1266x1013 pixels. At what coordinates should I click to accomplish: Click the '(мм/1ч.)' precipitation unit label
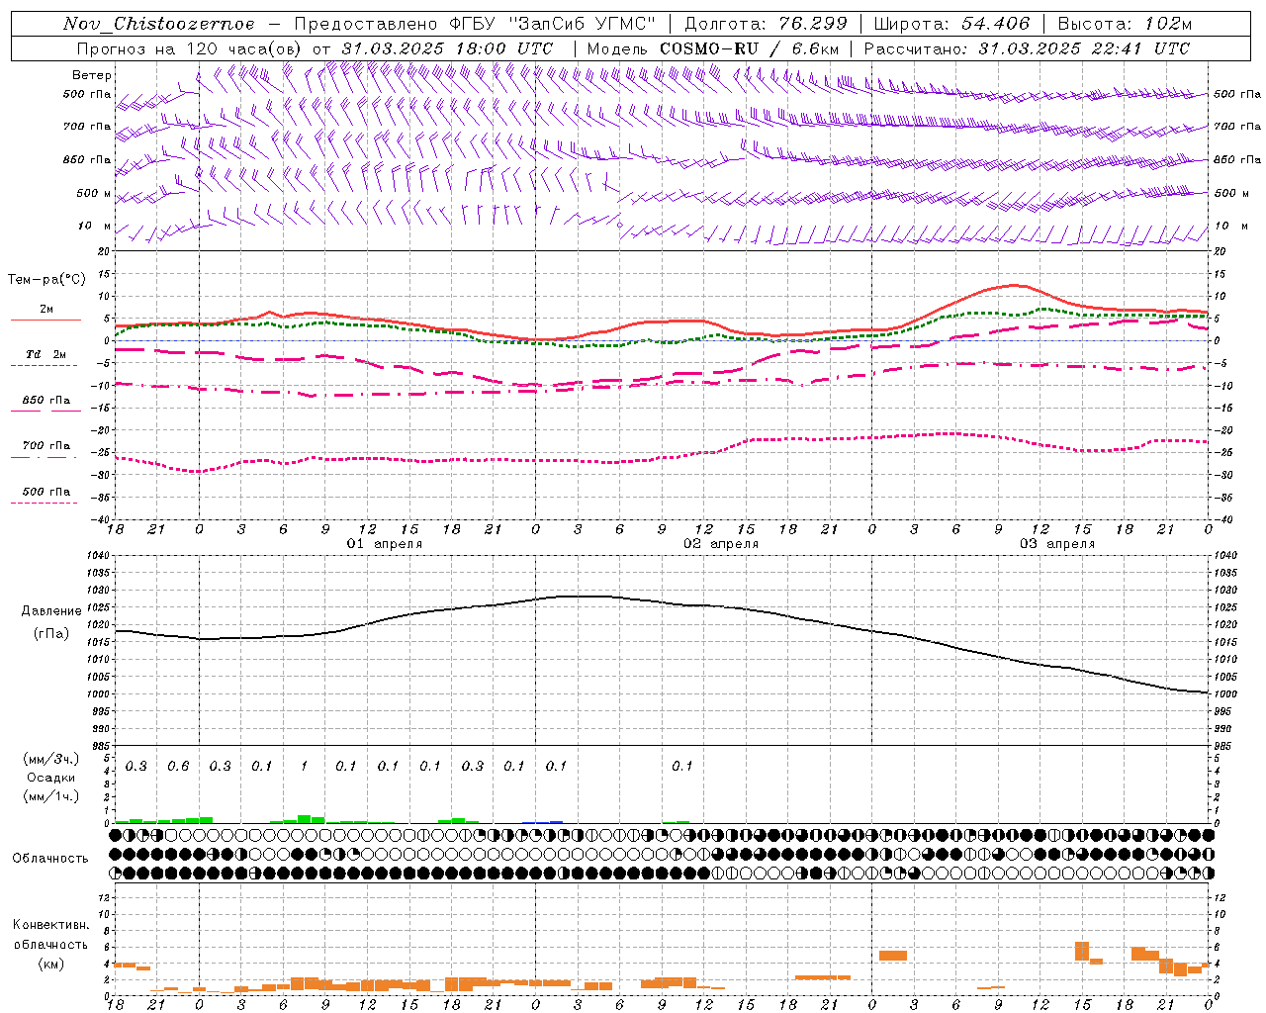click(51, 796)
